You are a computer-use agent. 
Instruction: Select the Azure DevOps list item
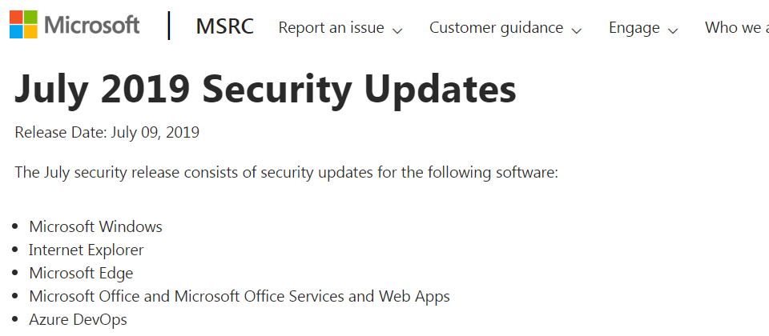tap(78, 320)
